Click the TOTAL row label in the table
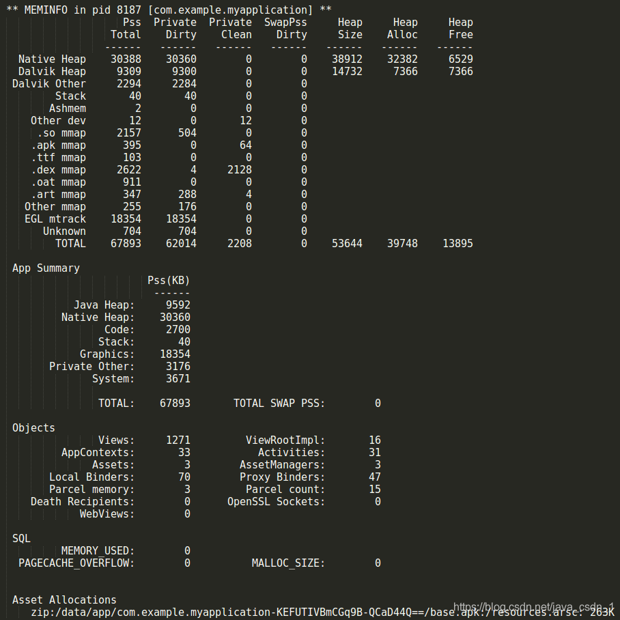 pos(71,244)
